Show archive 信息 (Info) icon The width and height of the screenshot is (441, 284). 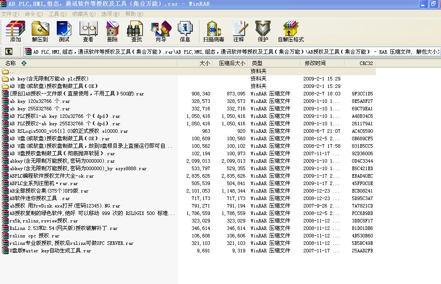pyautogui.click(x=185, y=31)
